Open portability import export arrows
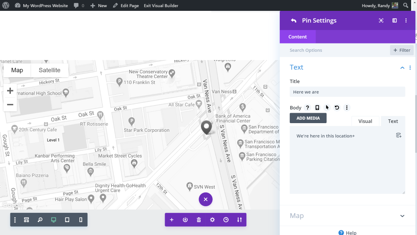417x235 pixels. point(239,220)
